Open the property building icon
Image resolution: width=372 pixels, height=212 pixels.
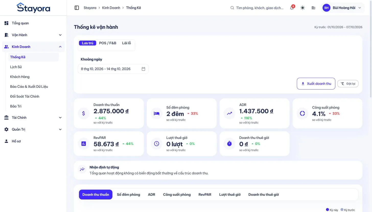tap(313, 8)
